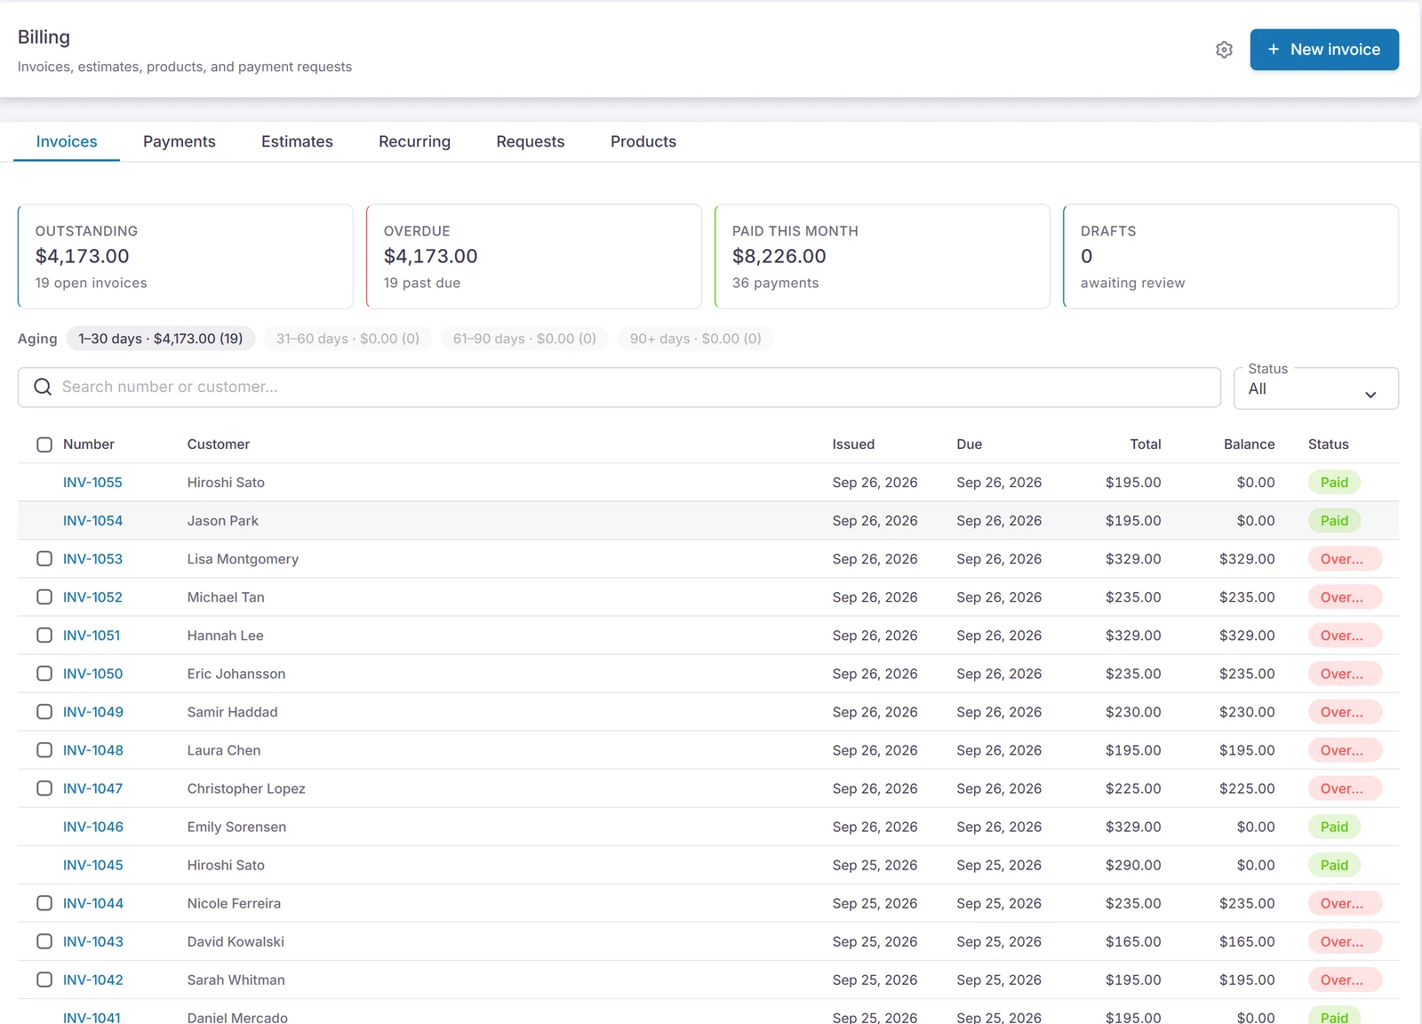Check the box for INV-1053

pyautogui.click(x=44, y=559)
